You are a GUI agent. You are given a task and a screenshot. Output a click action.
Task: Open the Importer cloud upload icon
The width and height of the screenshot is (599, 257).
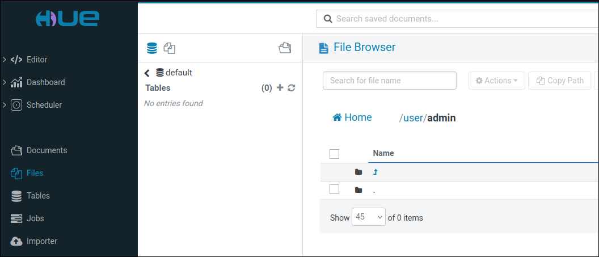point(16,241)
